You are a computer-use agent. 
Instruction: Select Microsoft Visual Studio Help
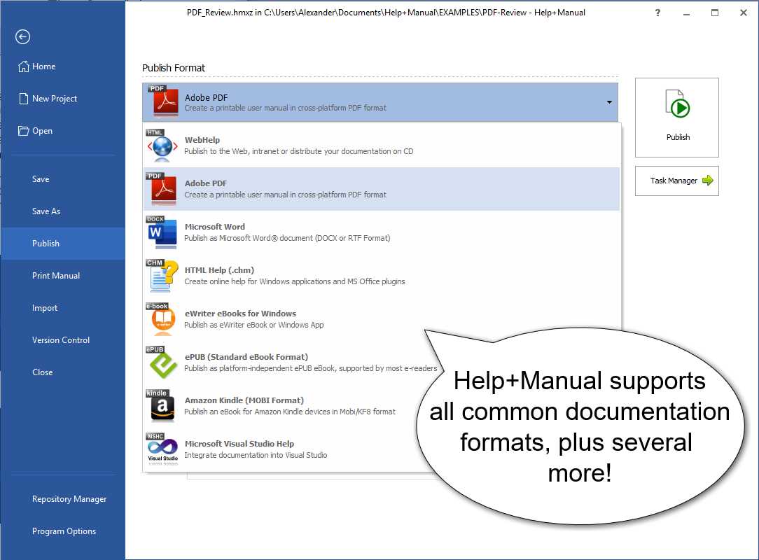pyautogui.click(x=239, y=444)
